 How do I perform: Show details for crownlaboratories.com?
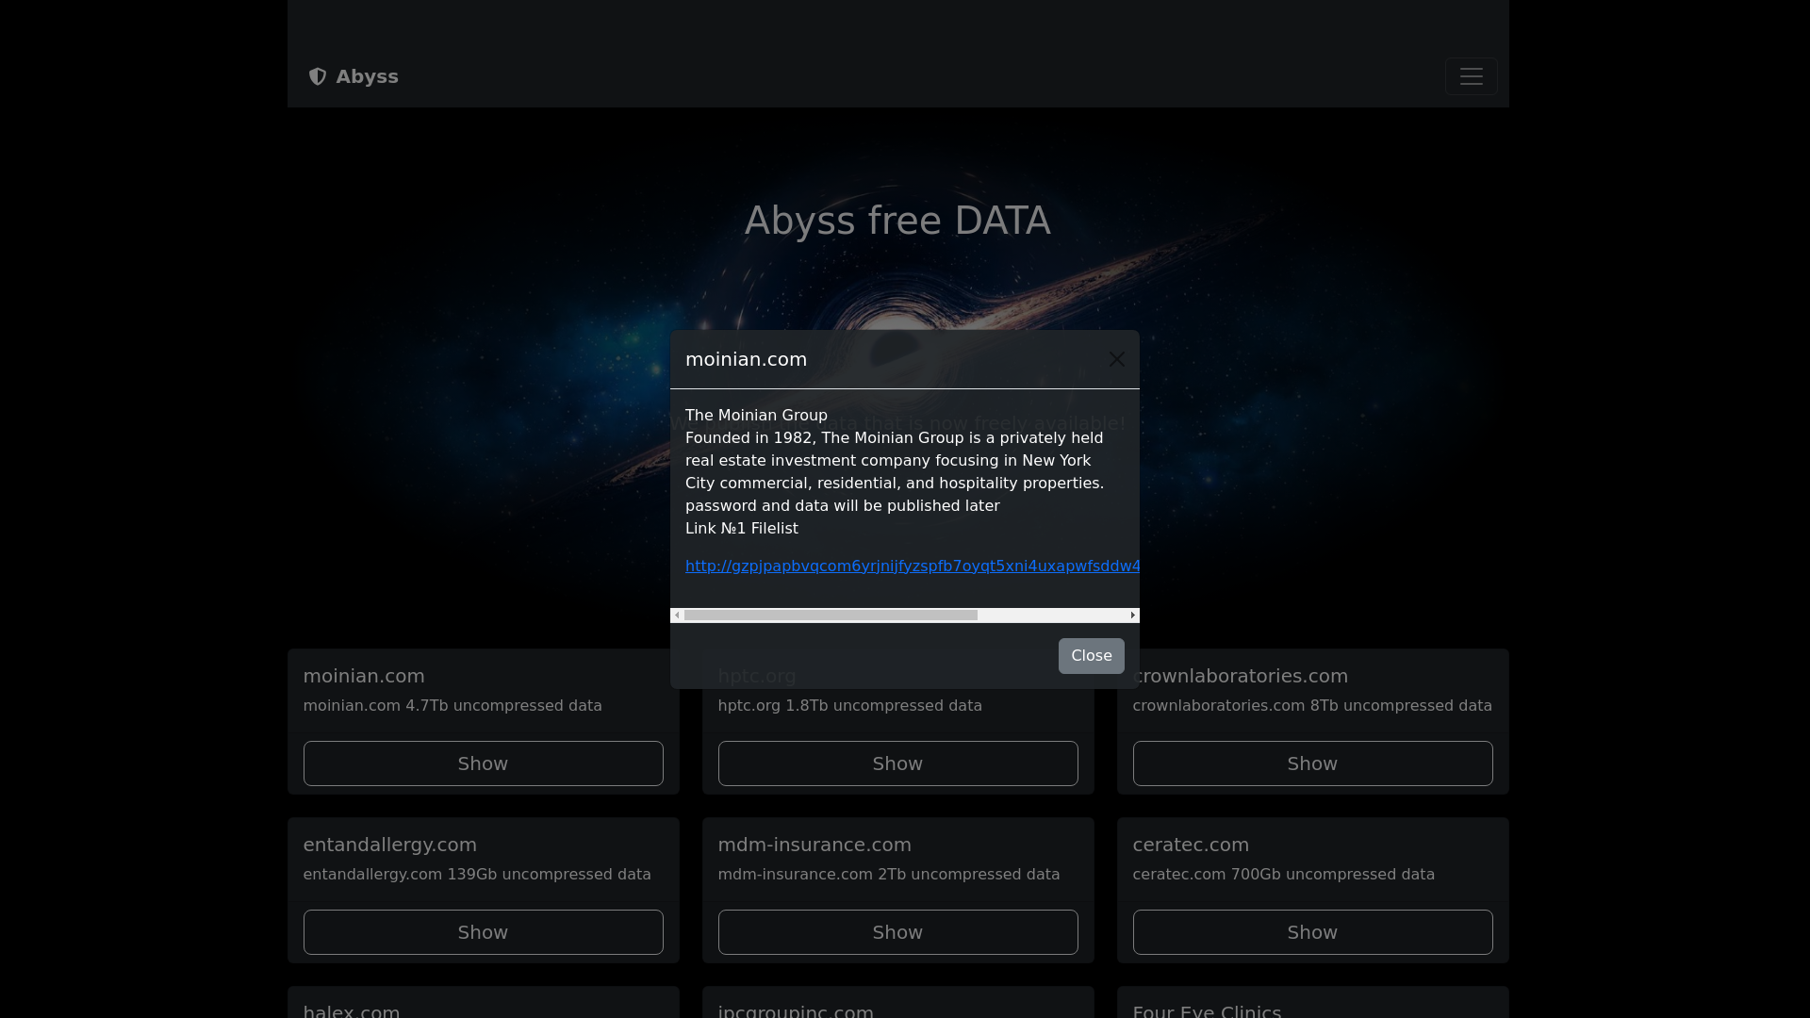(1312, 763)
